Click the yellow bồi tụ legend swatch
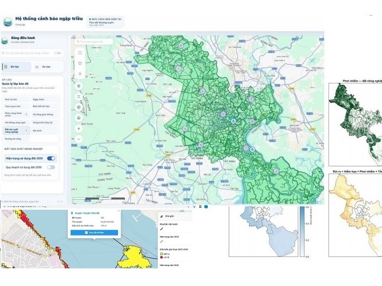 tap(161, 254)
